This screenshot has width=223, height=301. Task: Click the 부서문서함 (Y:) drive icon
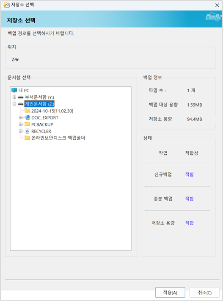(21, 97)
